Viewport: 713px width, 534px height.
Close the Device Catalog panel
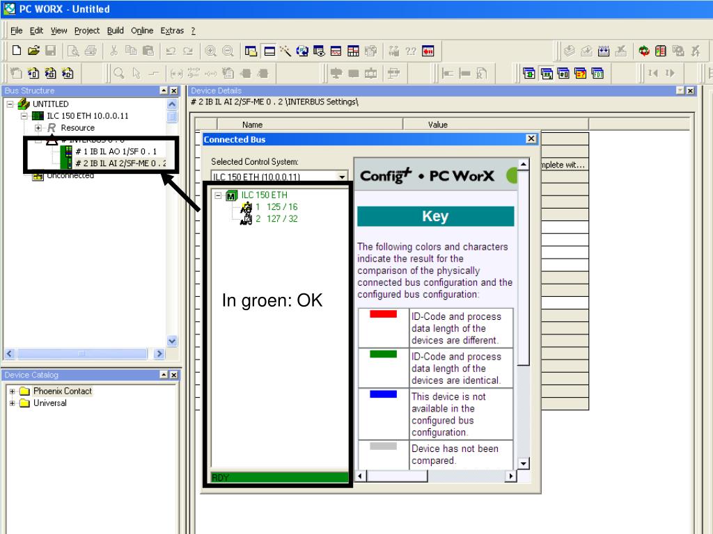173,375
